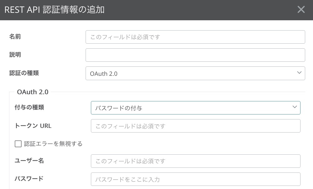
Task: Click the chevron arrow of 付与の種類 dropdown
Action: click(295, 107)
